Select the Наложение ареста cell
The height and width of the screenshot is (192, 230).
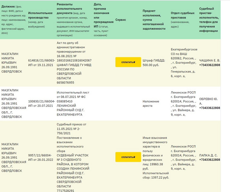tap(151, 103)
